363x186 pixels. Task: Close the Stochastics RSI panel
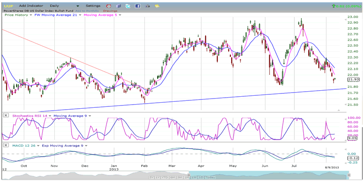click(6, 115)
